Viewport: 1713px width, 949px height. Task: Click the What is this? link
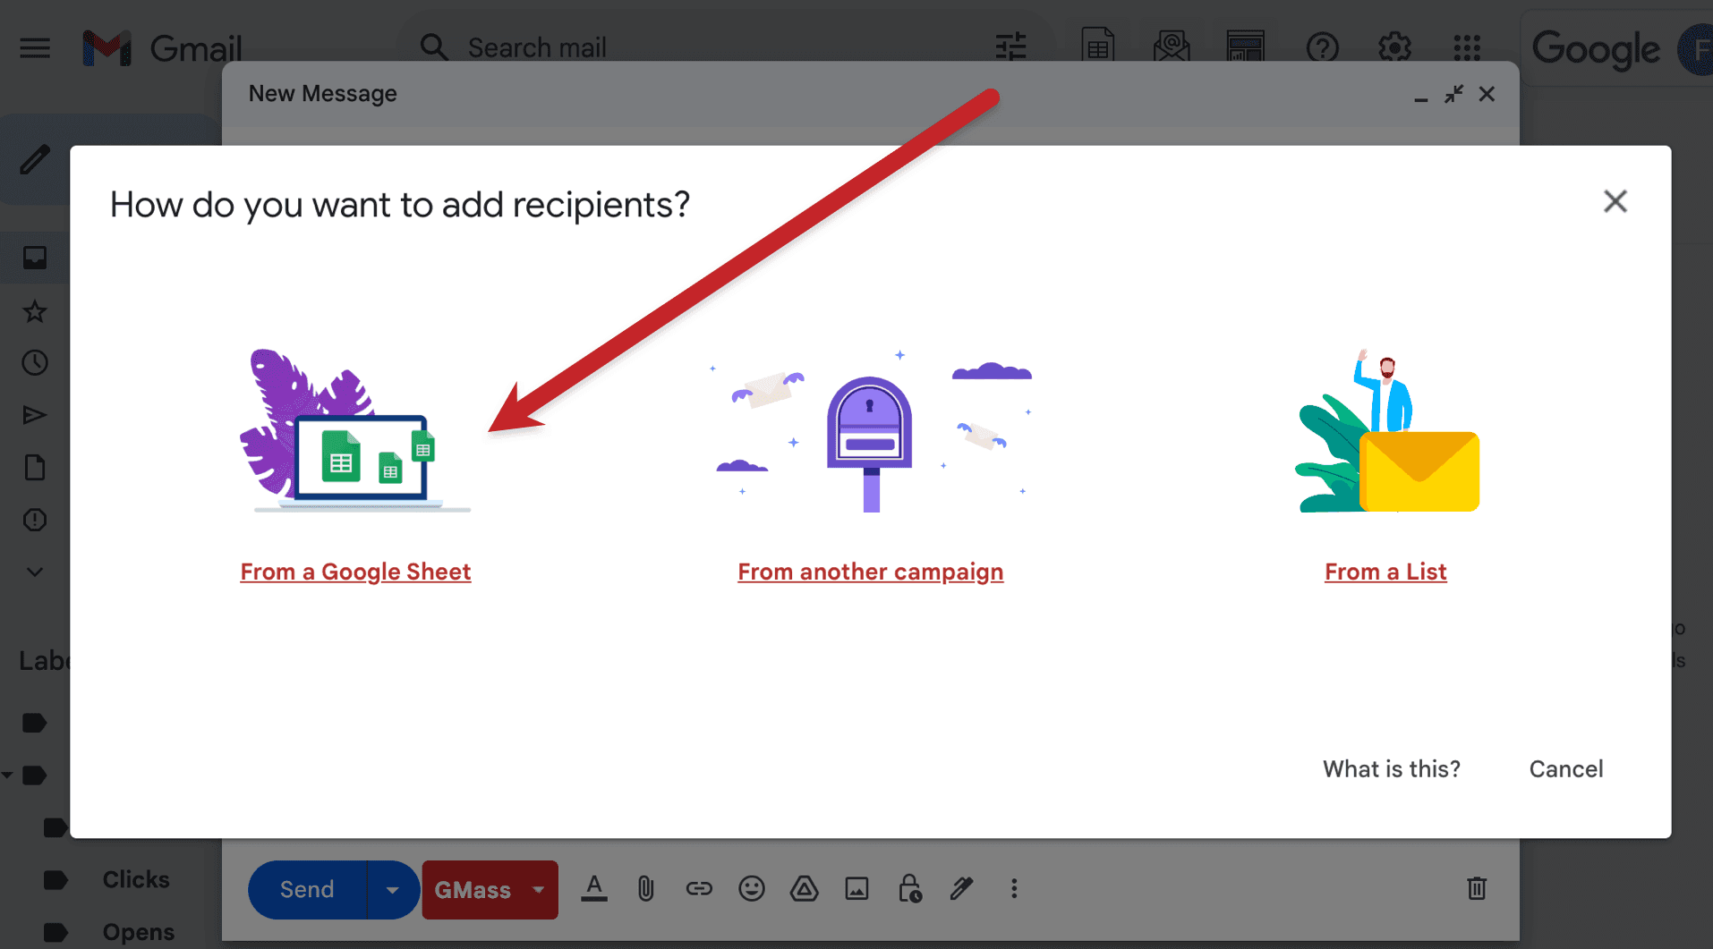[x=1391, y=768]
